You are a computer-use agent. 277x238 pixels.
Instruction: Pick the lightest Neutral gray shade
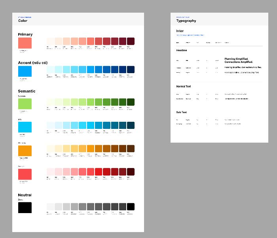50,207
